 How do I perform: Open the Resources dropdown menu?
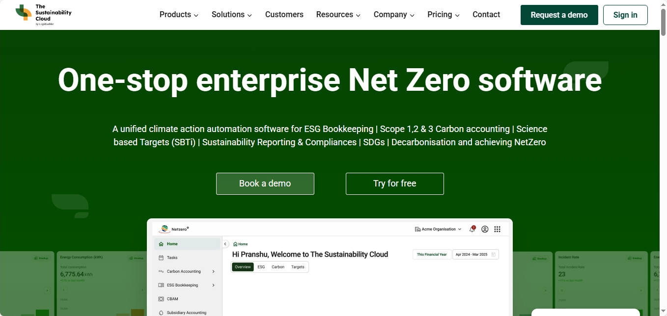[x=338, y=15]
